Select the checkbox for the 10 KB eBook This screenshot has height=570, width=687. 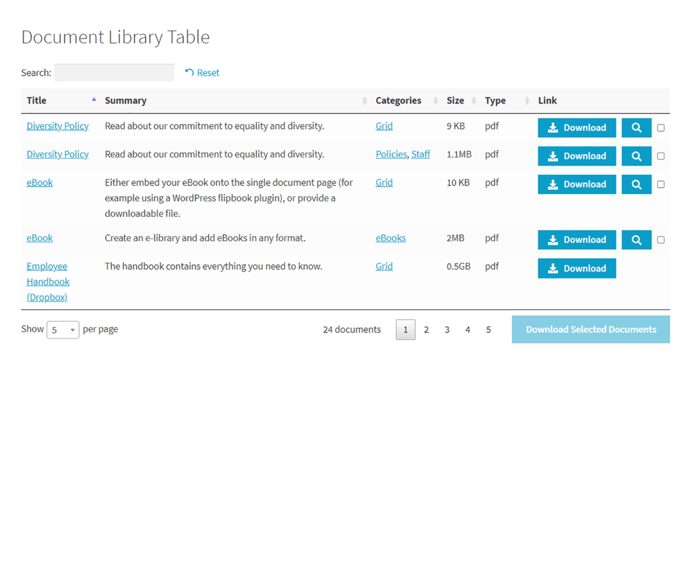[661, 184]
